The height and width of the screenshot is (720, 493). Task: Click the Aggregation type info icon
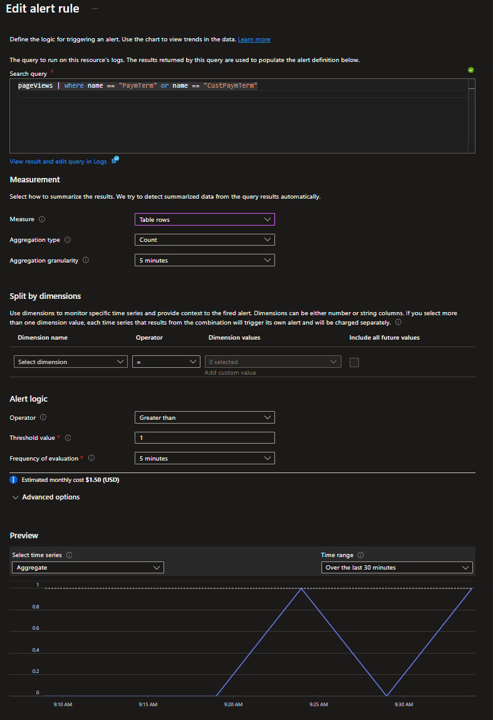coord(68,240)
